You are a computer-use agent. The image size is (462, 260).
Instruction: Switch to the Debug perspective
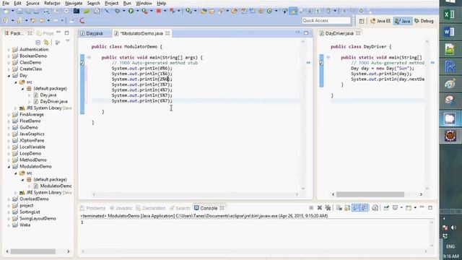point(424,21)
